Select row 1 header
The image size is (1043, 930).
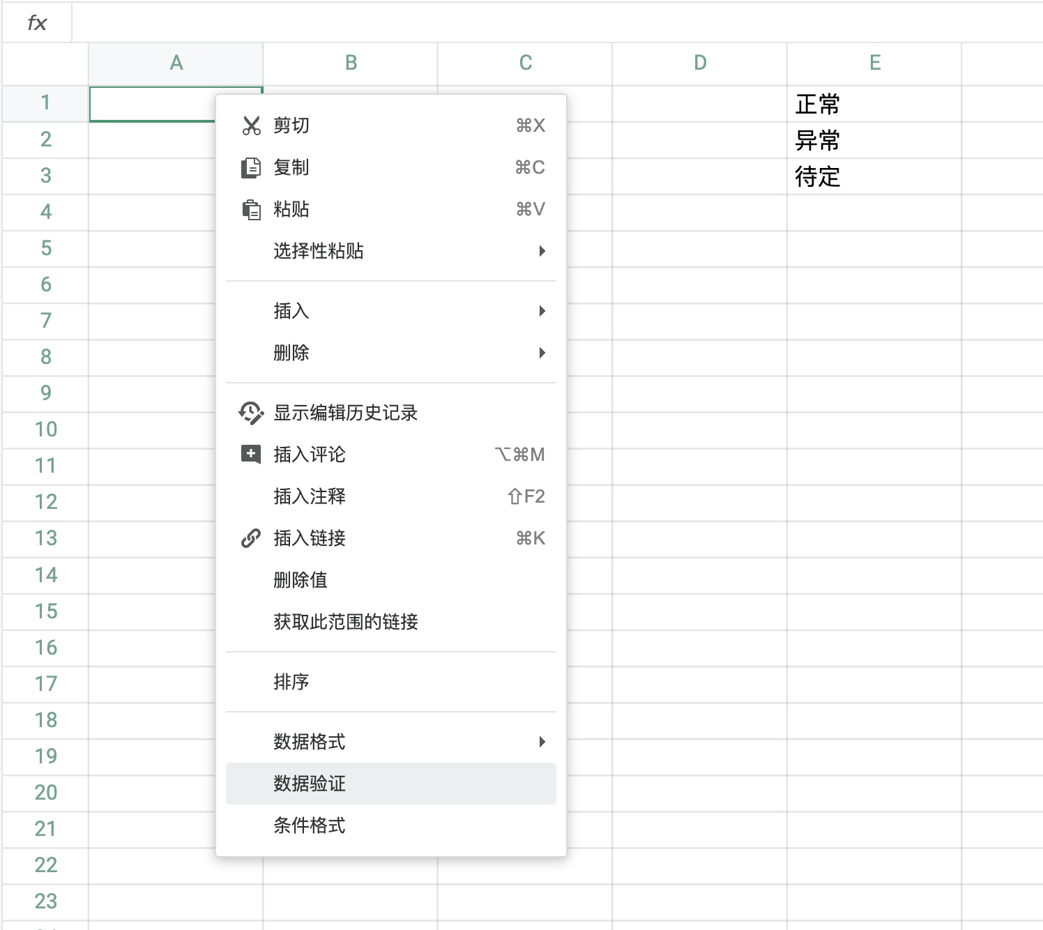tap(45, 103)
